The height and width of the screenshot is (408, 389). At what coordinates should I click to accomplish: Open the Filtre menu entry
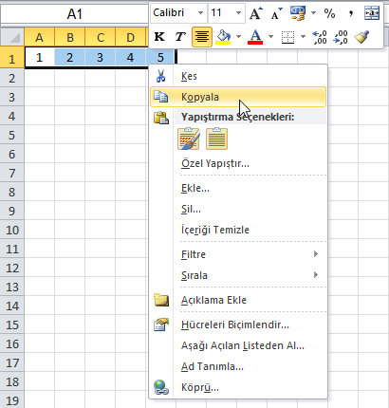tap(238, 254)
